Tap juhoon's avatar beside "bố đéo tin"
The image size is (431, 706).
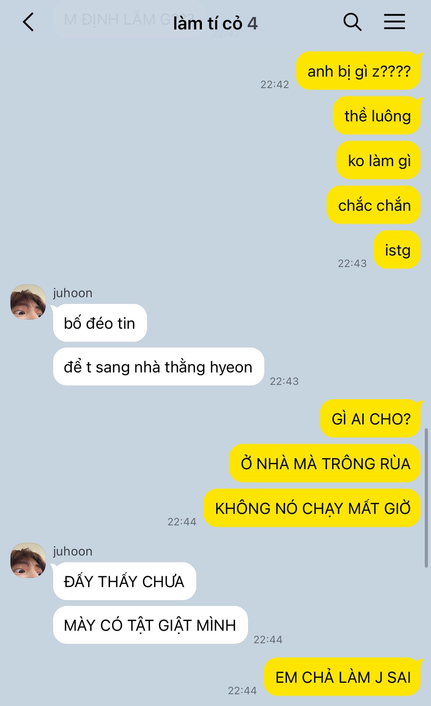pos(28,302)
